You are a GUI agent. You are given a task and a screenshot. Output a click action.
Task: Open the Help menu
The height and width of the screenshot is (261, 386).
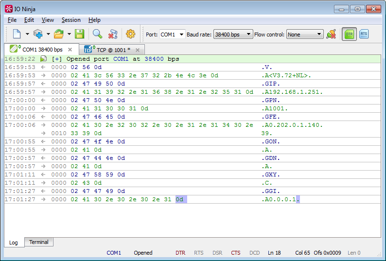[94, 20]
